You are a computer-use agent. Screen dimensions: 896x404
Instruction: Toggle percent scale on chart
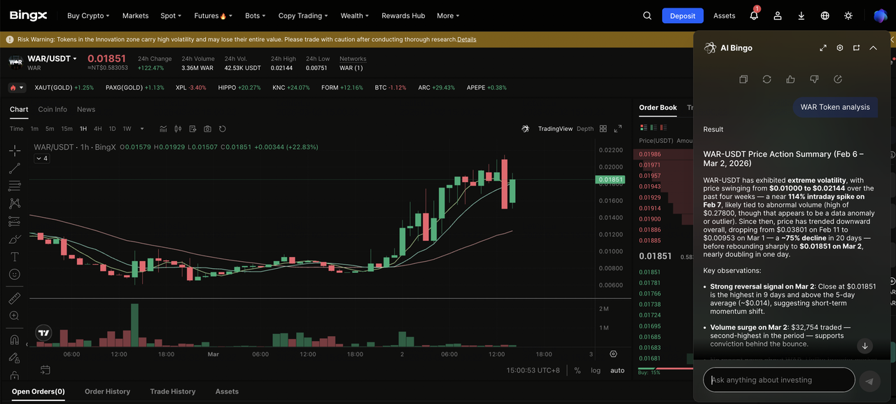[x=577, y=370]
